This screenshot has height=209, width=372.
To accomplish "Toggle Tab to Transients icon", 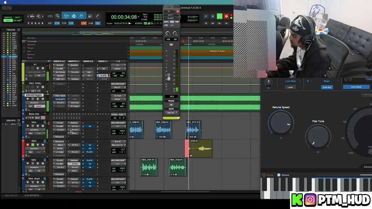I will click(x=50, y=23).
